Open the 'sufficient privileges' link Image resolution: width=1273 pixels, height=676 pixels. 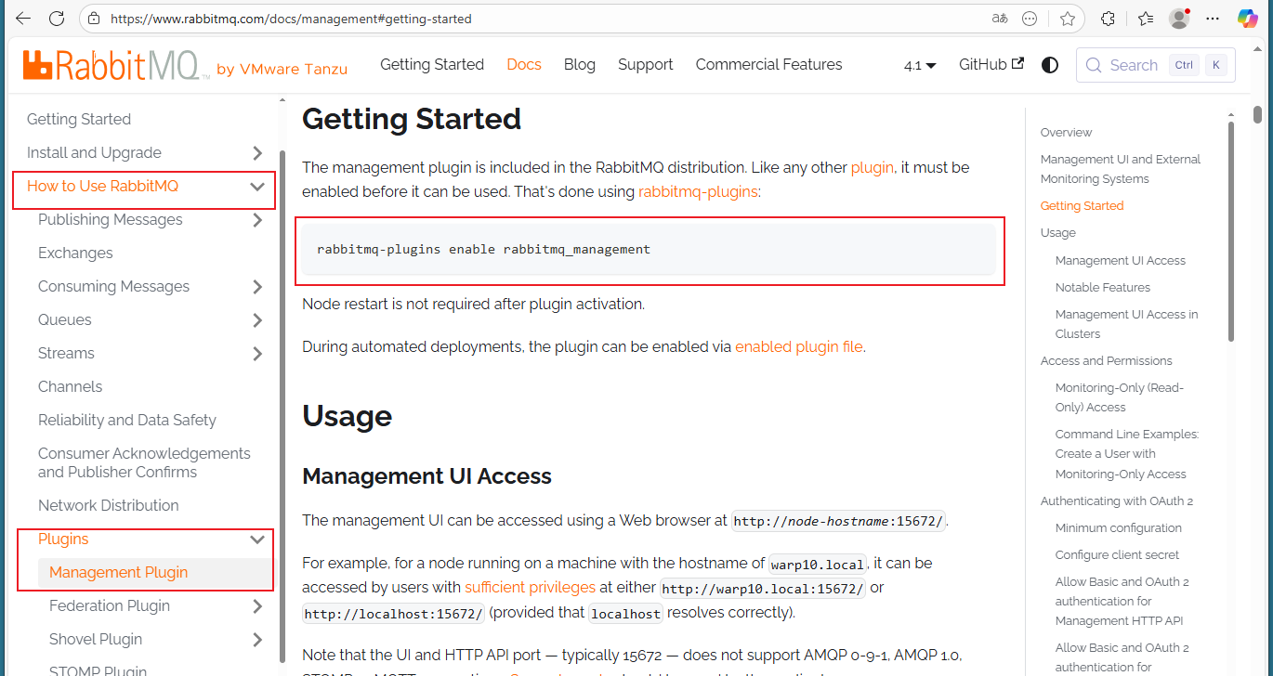530,587
